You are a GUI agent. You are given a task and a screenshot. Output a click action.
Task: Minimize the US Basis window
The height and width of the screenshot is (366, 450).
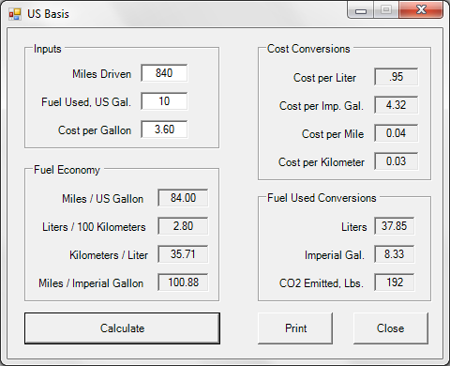click(x=361, y=10)
